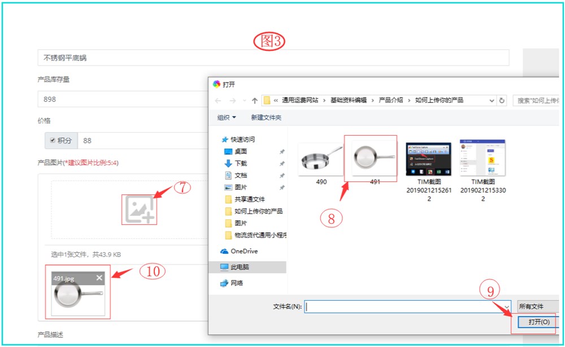Image resolution: width=565 pixels, height=347 pixels.
Task: Open 下载 folder in quick access
Action: pos(241,163)
